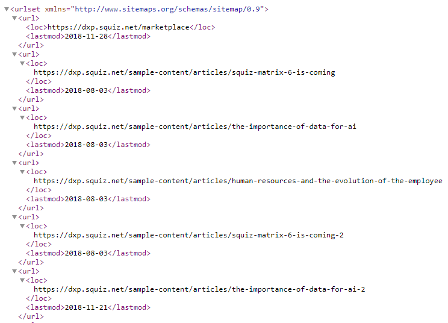Click the human-resources-and-the-evolution article URL

pyautogui.click(x=238, y=181)
